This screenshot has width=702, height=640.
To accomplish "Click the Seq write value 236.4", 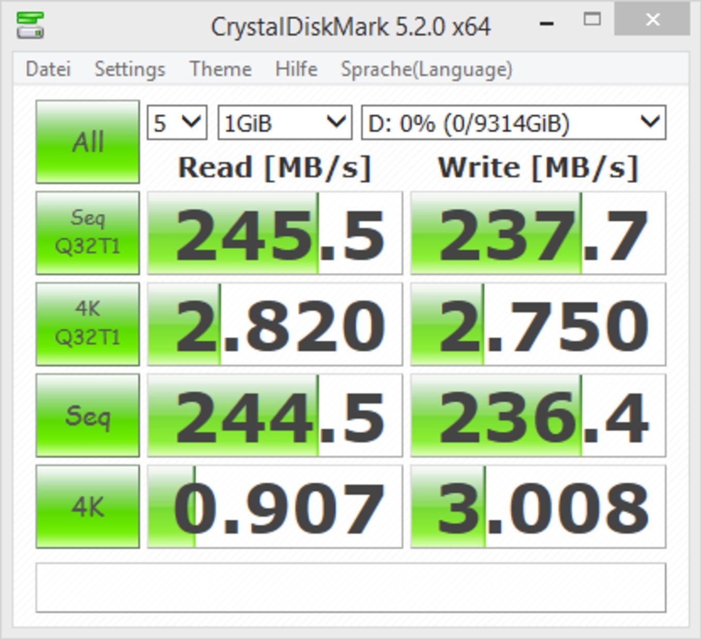I will coord(538,415).
